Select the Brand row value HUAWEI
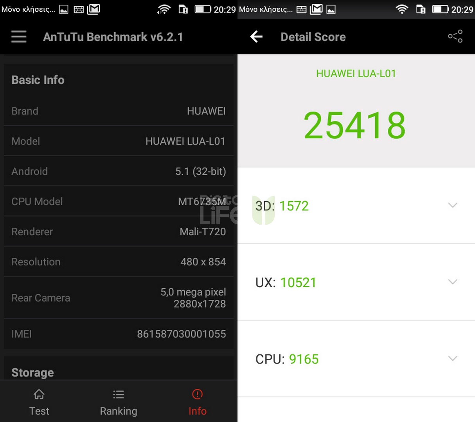Screen dimensions: 475x422 point(206,111)
